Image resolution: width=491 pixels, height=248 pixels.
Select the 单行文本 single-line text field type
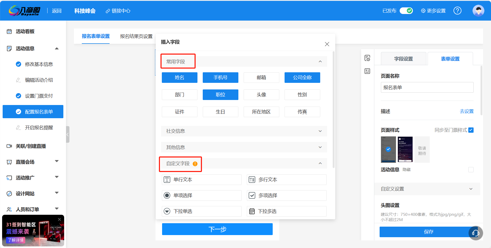point(201,179)
